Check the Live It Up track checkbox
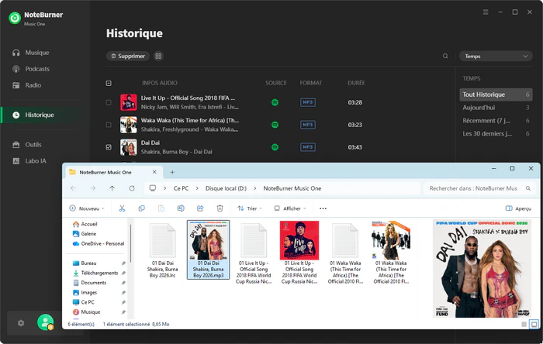The height and width of the screenshot is (344, 543). pyautogui.click(x=109, y=102)
